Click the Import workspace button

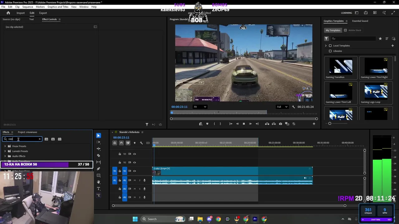pyautogui.click(x=21, y=13)
